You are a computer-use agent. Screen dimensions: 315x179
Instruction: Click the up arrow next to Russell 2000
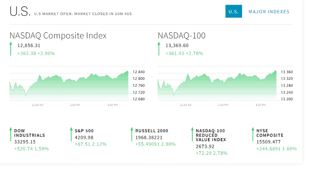click(132, 134)
